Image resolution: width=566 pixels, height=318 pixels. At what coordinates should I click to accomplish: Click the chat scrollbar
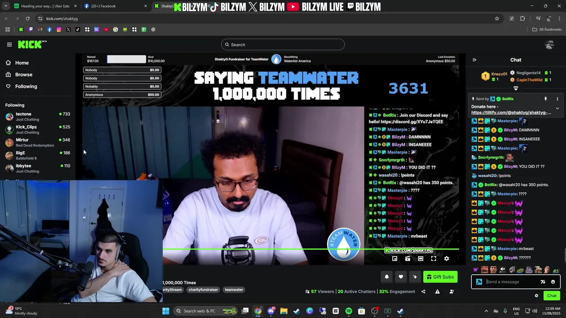pyautogui.click(x=564, y=255)
